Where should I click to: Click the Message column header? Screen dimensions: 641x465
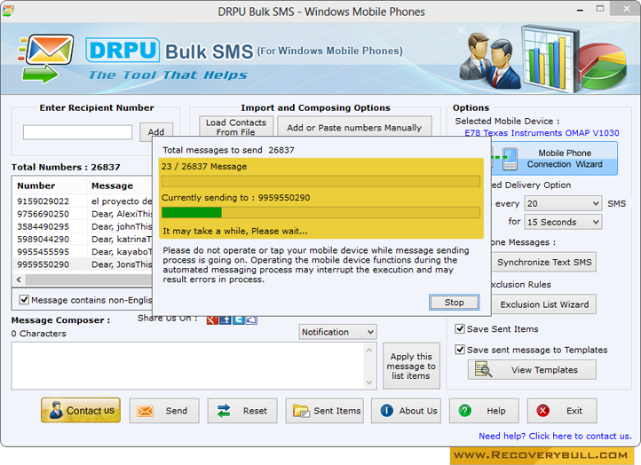coord(119,185)
